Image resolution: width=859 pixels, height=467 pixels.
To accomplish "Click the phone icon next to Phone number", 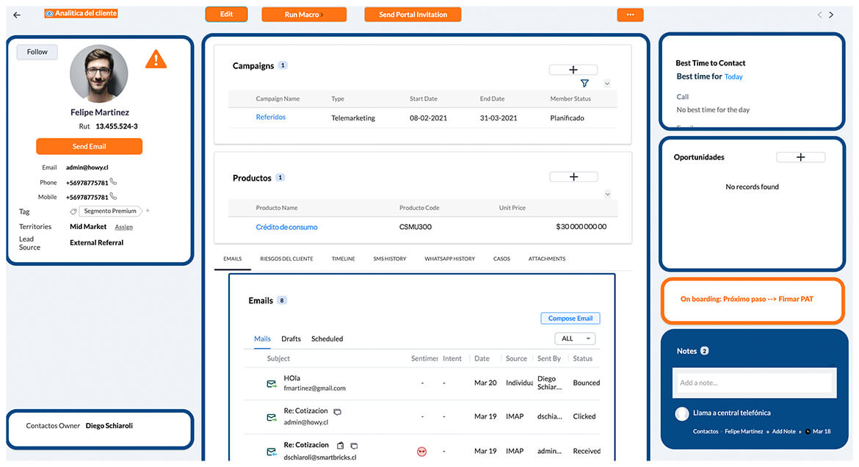I will pyautogui.click(x=113, y=181).
